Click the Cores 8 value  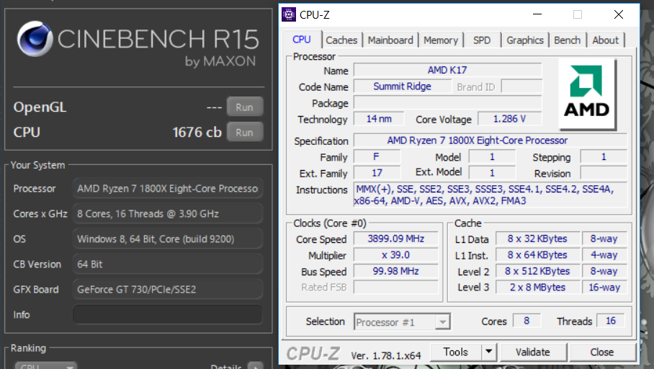click(x=527, y=321)
